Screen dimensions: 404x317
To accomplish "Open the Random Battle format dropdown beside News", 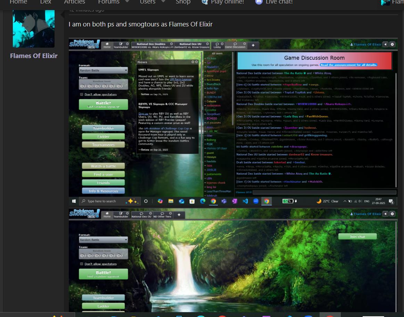I will pos(103,71).
